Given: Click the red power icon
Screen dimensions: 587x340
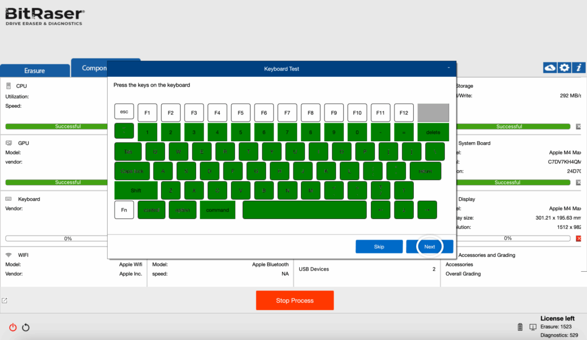Looking at the screenshot, I should click(x=13, y=327).
